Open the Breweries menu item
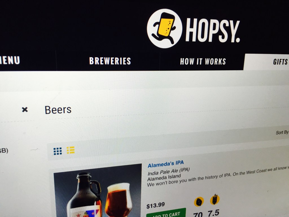Viewport: 289px width, 217px height. [x=110, y=61]
